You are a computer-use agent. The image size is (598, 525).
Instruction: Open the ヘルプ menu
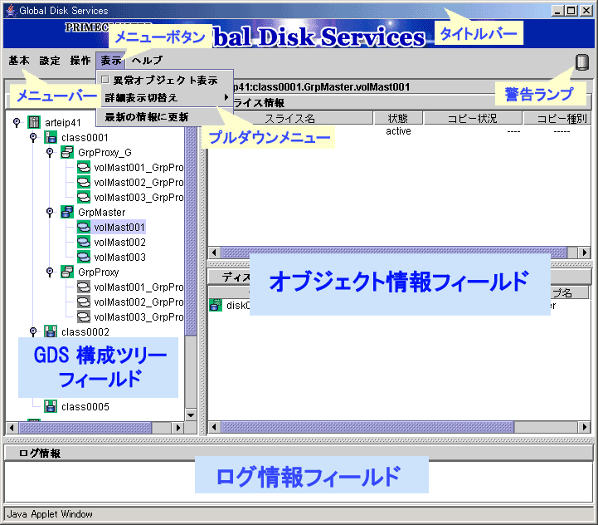pos(147,61)
